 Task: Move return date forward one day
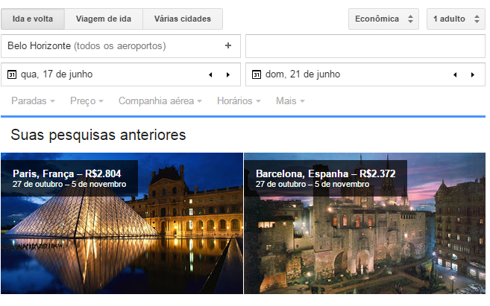point(472,74)
